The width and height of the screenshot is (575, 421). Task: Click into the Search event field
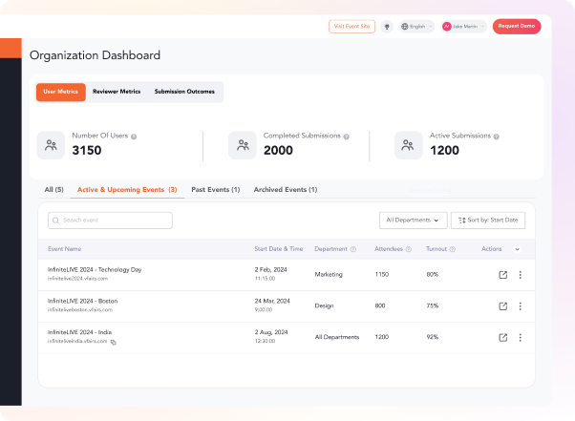[110, 221]
